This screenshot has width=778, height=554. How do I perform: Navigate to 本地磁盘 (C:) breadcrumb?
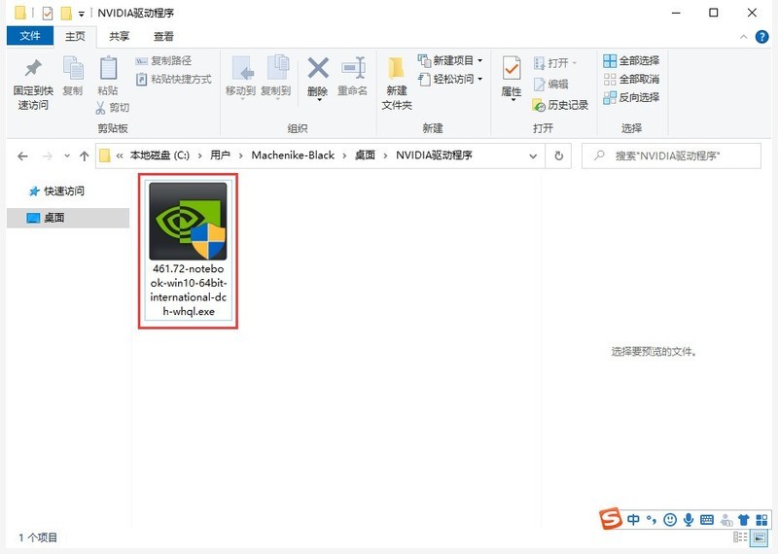tap(159, 156)
